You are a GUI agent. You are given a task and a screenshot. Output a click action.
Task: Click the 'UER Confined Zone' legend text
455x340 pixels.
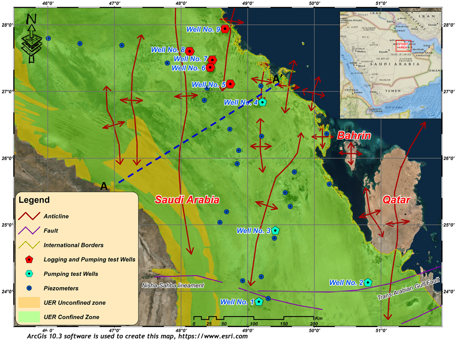72,317
